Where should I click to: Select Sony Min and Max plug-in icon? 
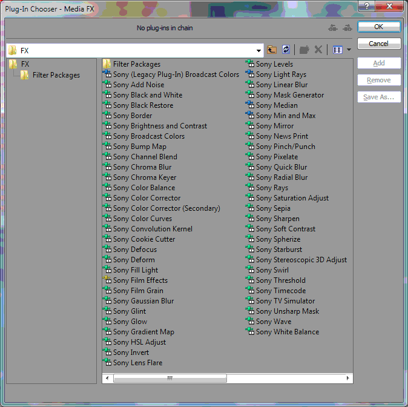pos(250,115)
